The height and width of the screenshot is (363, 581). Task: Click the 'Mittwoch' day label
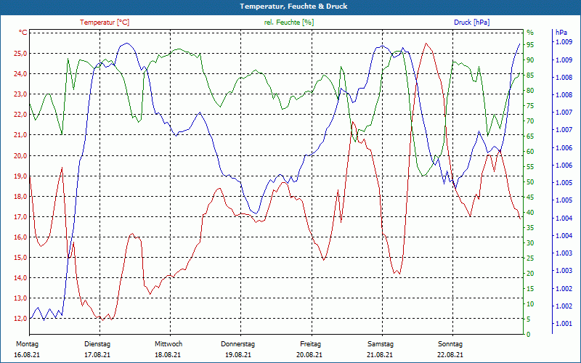tap(168, 344)
